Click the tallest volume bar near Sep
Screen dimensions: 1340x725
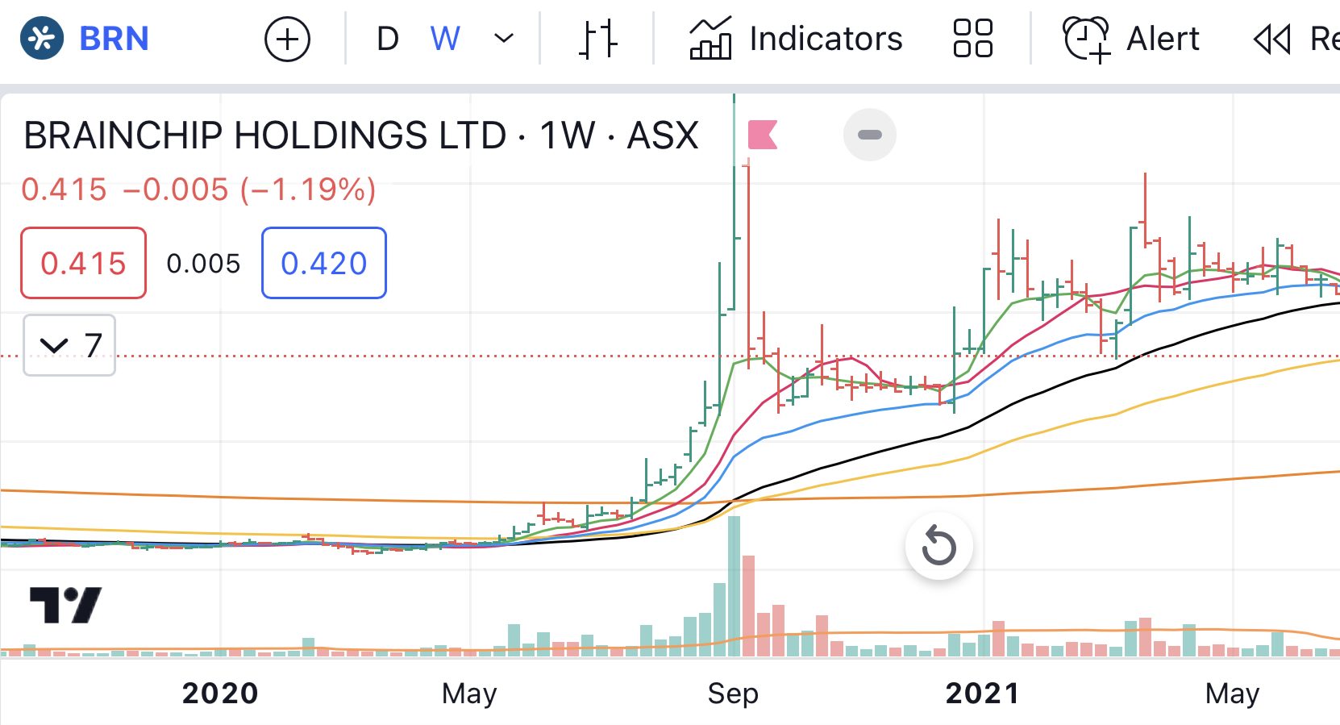[x=734, y=586]
